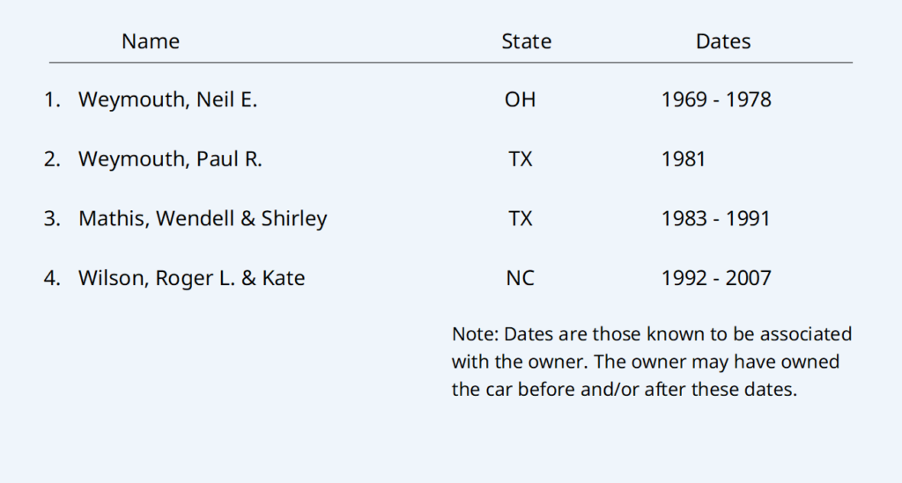
Task: Click the note about owner dates
Action: pyautogui.click(x=651, y=362)
